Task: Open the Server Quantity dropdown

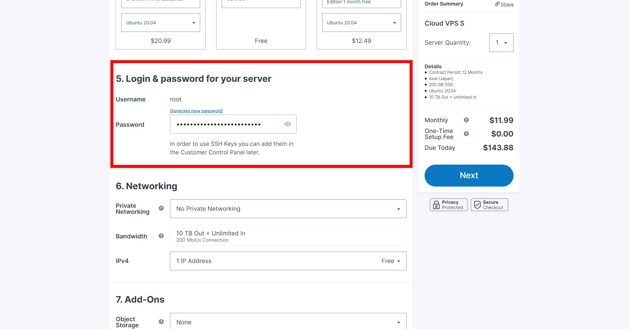Action: (501, 43)
